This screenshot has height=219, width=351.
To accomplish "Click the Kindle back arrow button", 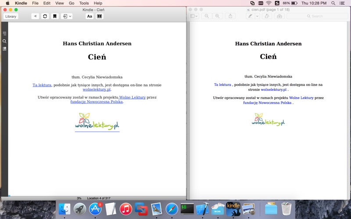I will 35,16.
